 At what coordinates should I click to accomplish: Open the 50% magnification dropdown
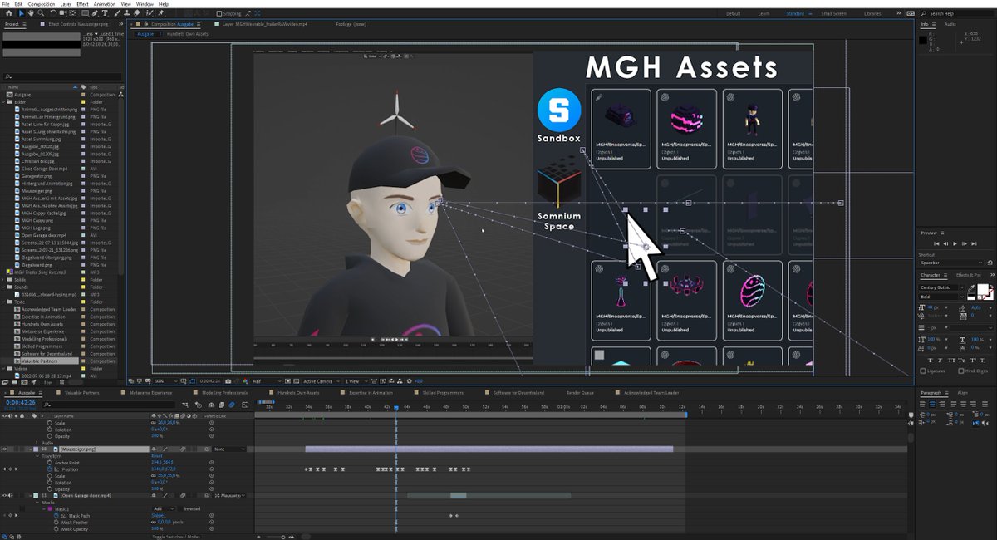pos(166,380)
